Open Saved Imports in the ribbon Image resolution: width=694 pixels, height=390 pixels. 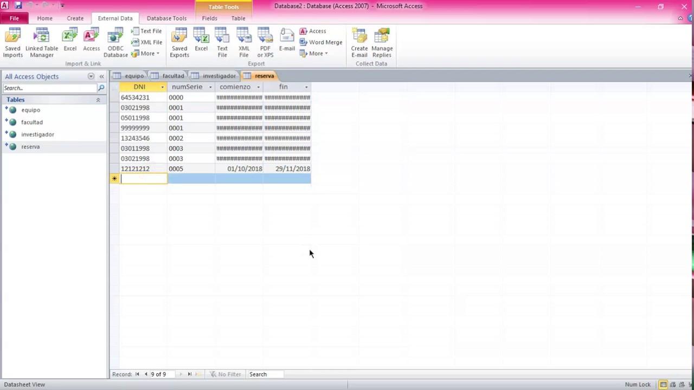click(12, 43)
